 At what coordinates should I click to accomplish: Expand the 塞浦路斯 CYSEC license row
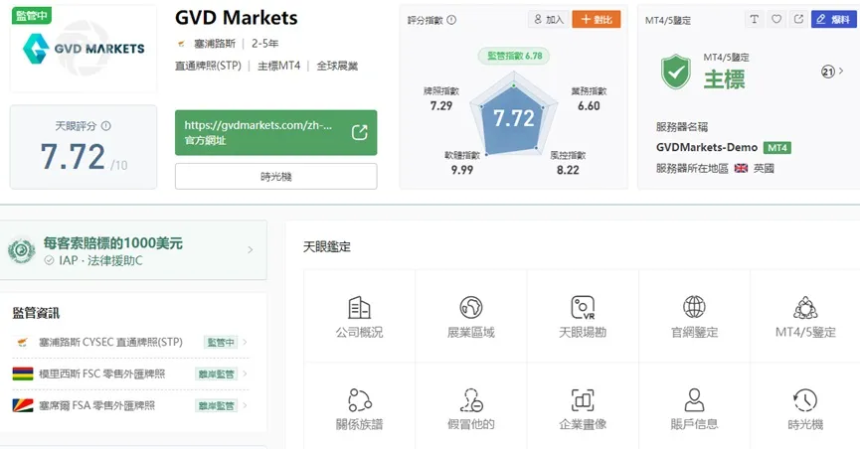130,342
